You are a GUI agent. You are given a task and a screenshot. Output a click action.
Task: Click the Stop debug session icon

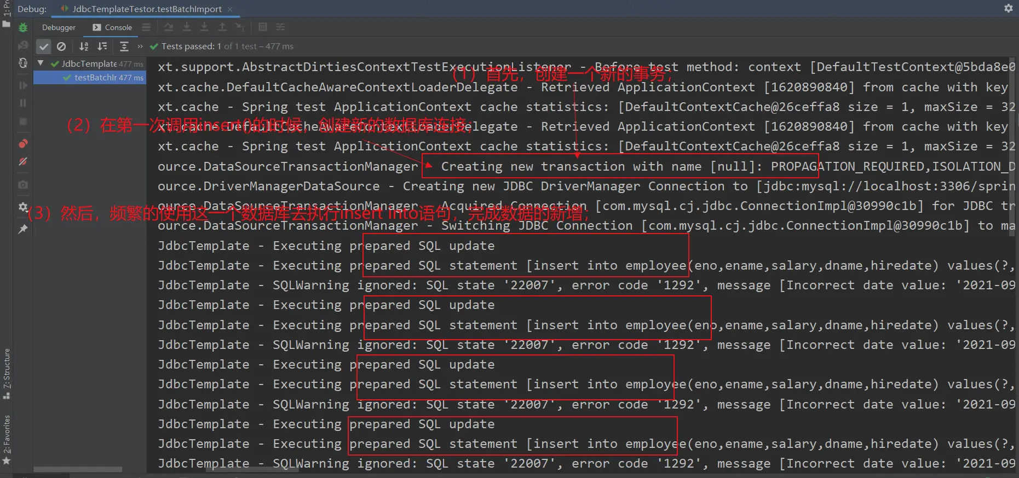tap(23, 121)
